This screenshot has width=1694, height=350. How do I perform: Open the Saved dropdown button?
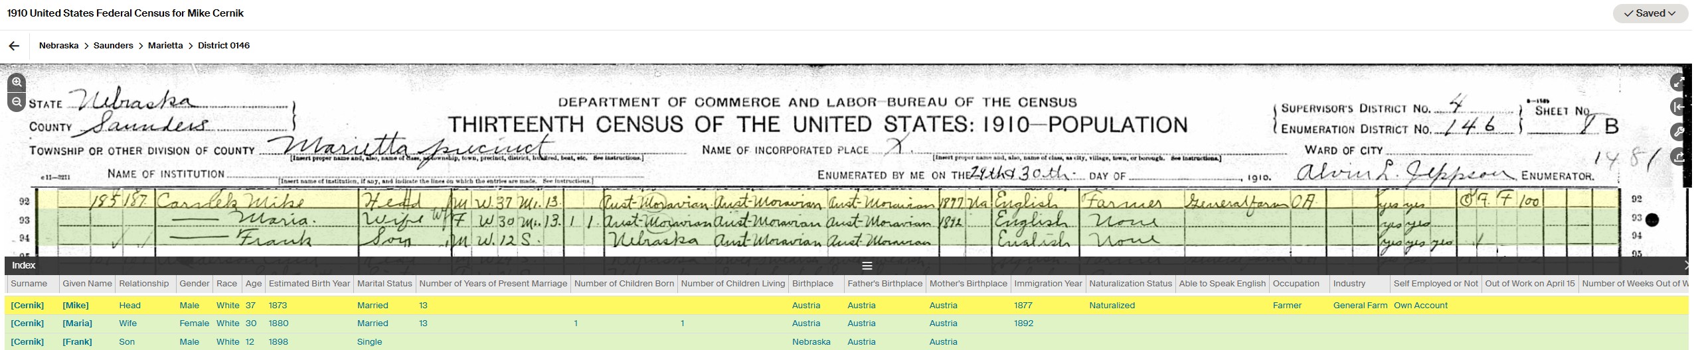(x=1650, y=13)
